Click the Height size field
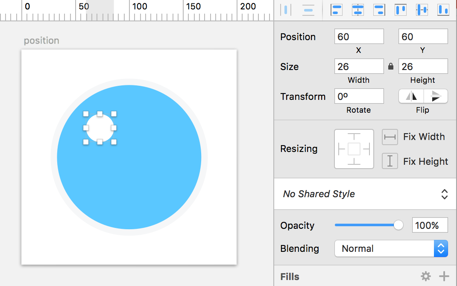 423,67
